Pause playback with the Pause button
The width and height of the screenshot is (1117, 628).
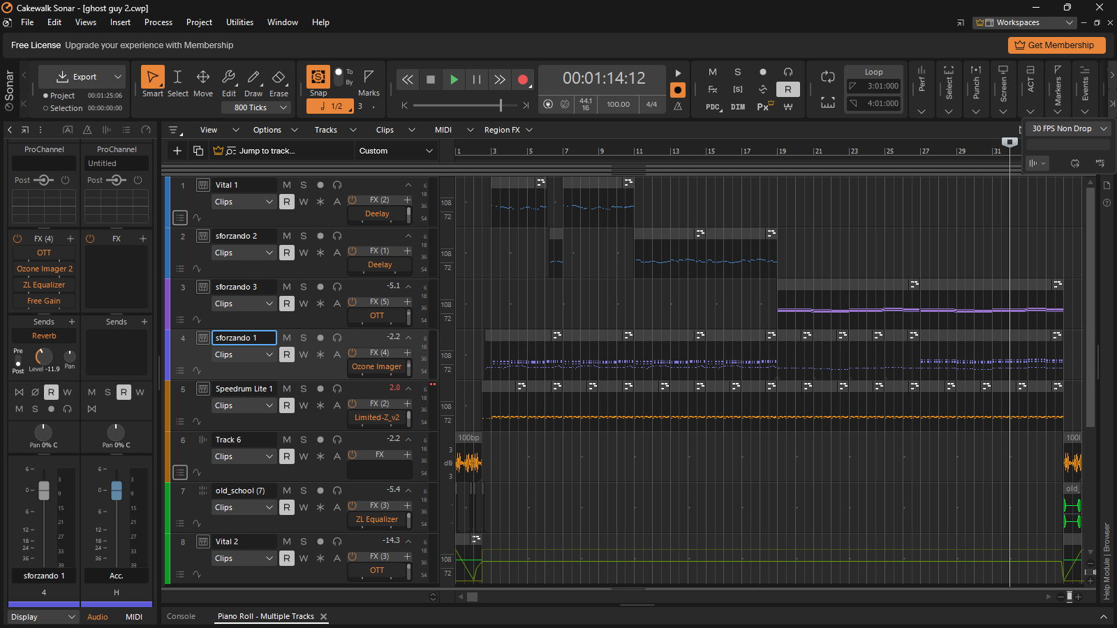pos(477,80)
